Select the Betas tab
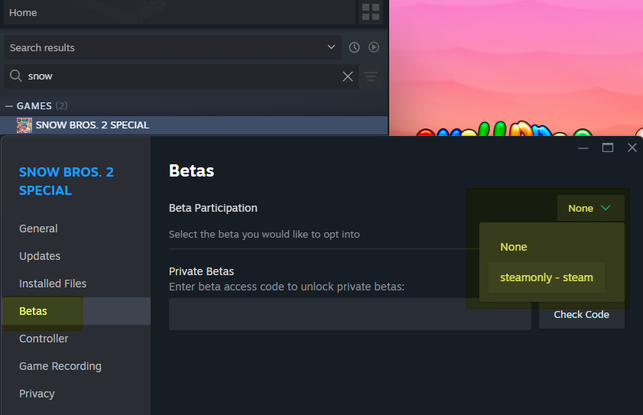 (x=76, y=311)
